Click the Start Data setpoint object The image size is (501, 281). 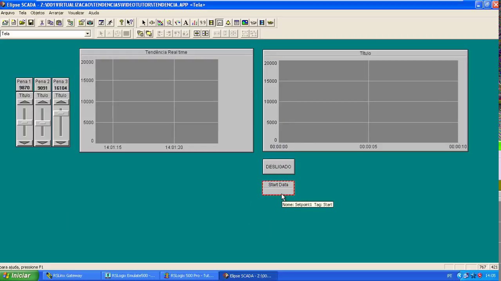pos(278,188)
